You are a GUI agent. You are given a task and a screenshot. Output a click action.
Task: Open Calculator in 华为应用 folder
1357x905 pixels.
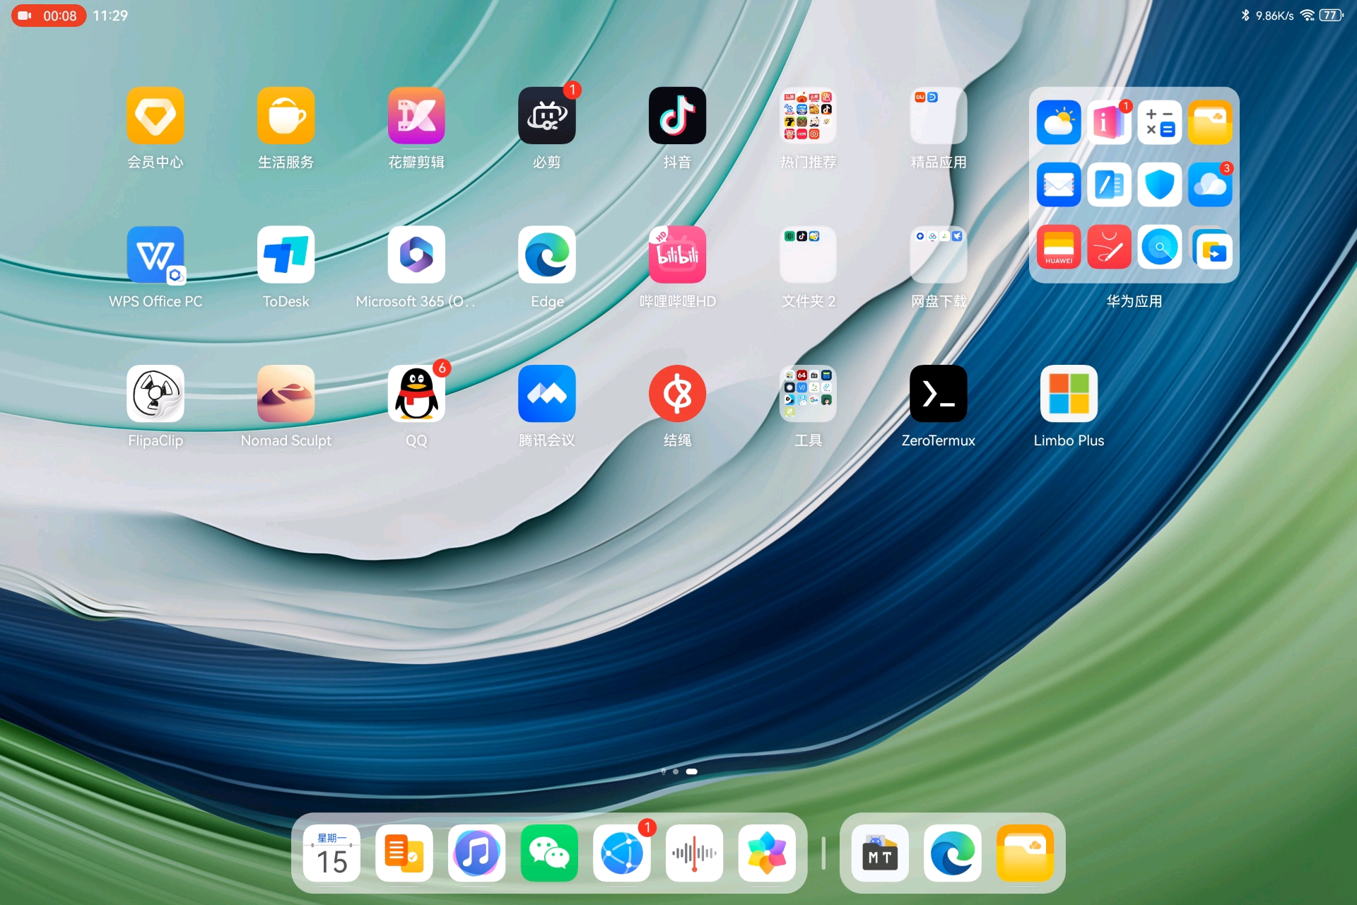pos(1160,122)
